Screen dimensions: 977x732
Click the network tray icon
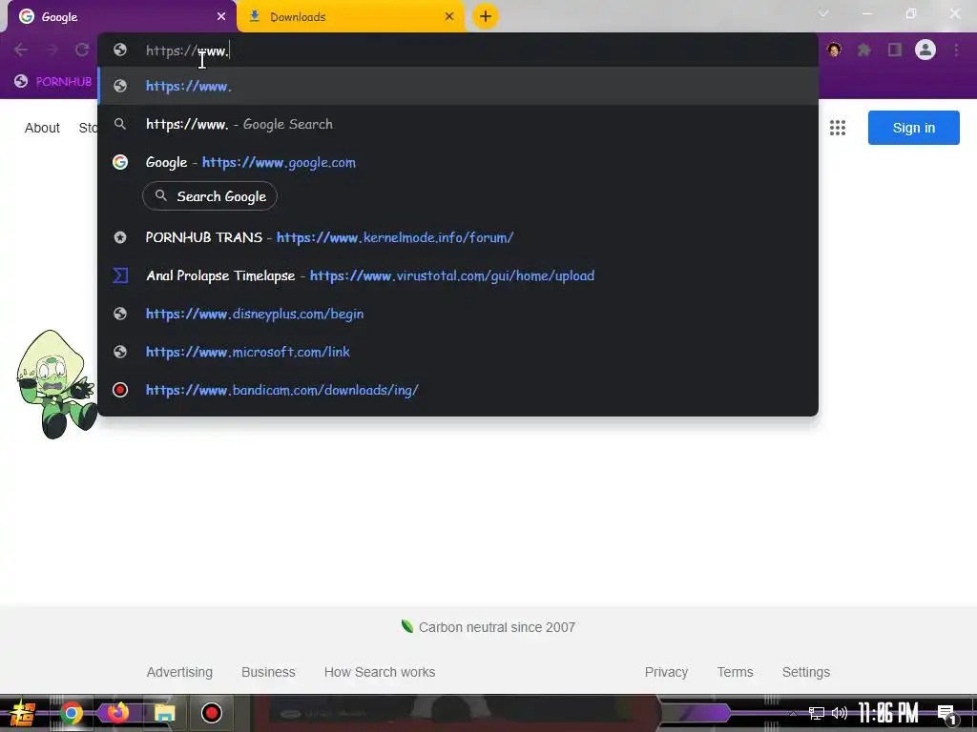(x=817, y=713)
